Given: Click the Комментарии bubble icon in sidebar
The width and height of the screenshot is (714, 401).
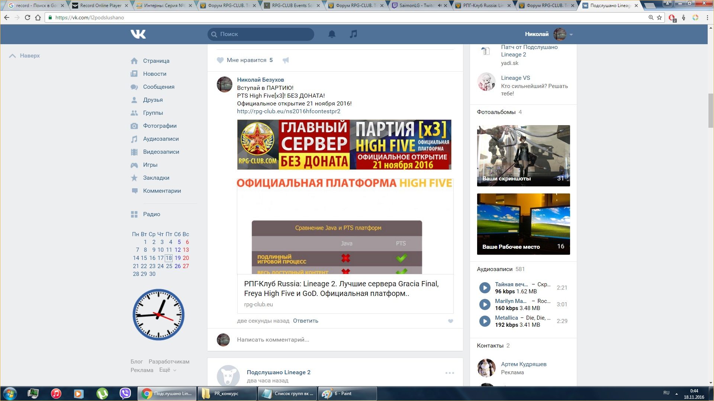Looking at the screenshot, I should pyautogui.click(x=134, y=191).
